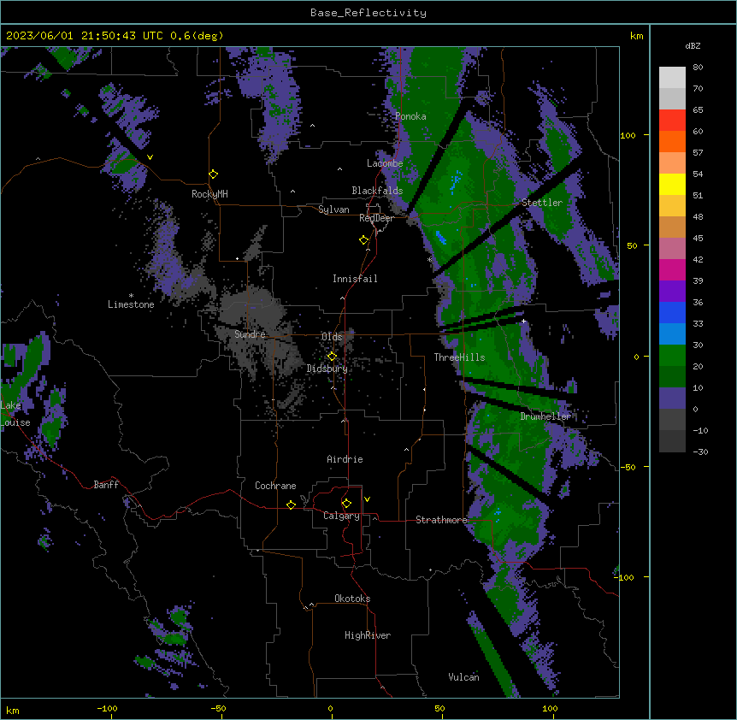Click the Innisfail city label
Viewport: 737px width, 720px height.
click(355, 279)
